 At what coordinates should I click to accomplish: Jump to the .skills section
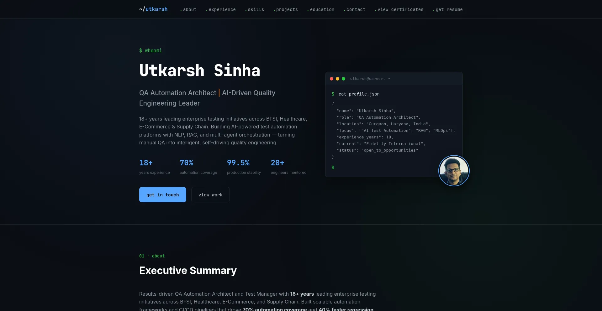[254, 10]
